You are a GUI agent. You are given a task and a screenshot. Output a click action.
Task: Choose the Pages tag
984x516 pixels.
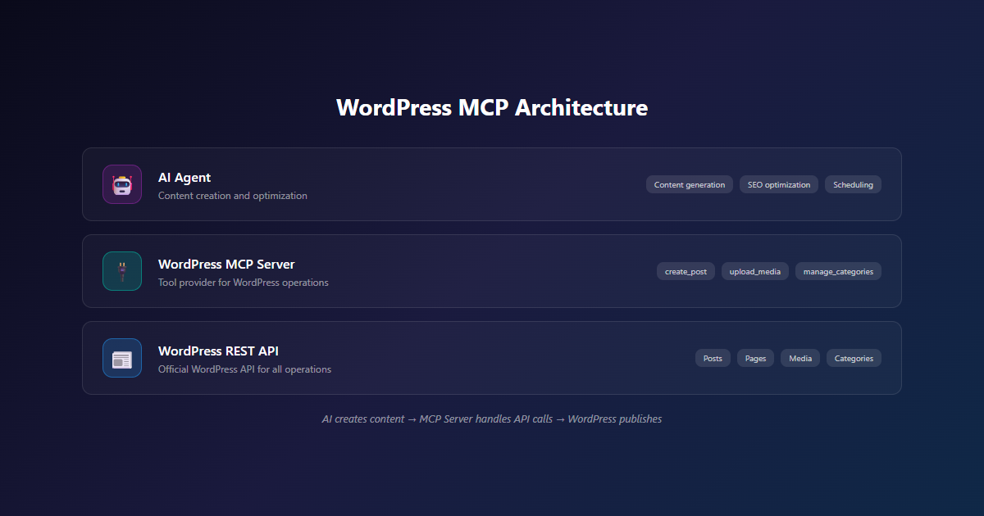(755, 358)
